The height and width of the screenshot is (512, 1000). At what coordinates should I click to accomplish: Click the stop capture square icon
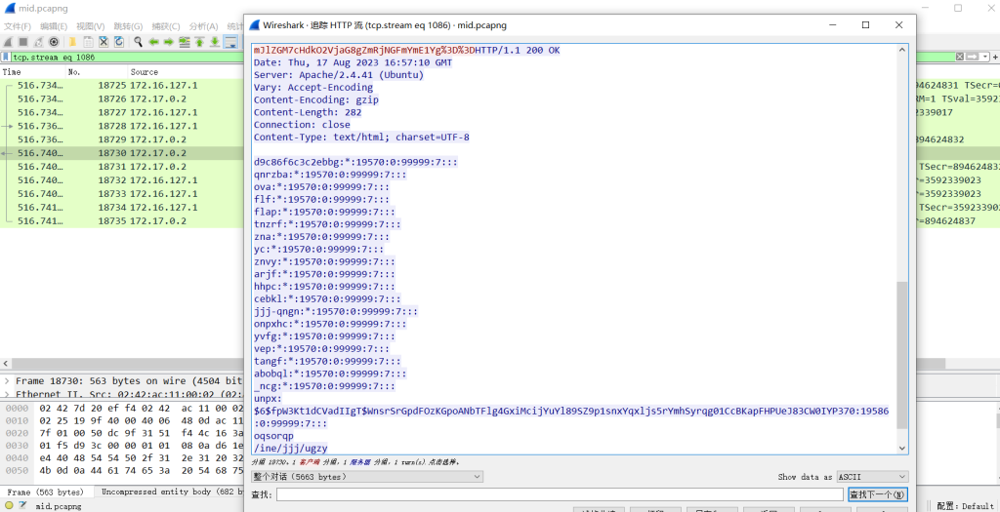click(23, 42)
